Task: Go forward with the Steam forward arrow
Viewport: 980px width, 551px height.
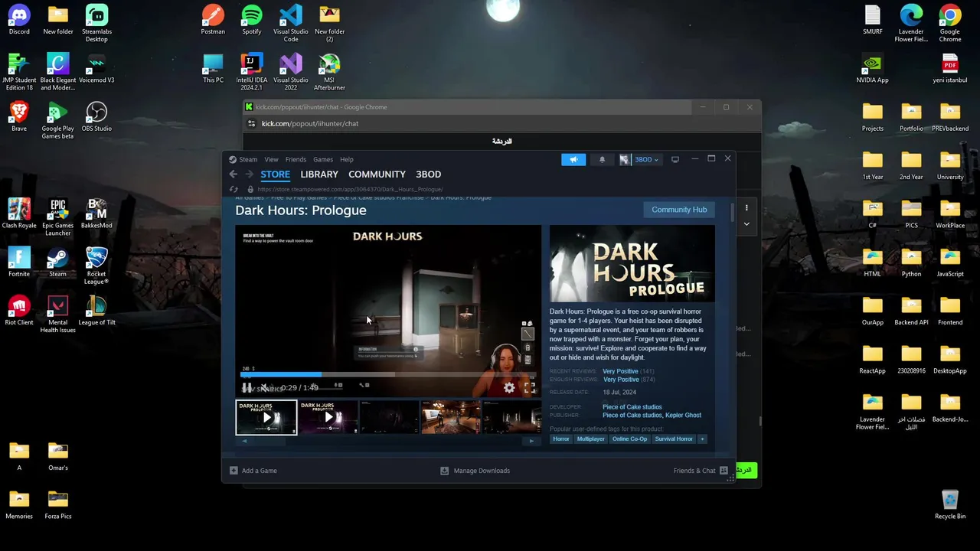Action: [249, 174]
